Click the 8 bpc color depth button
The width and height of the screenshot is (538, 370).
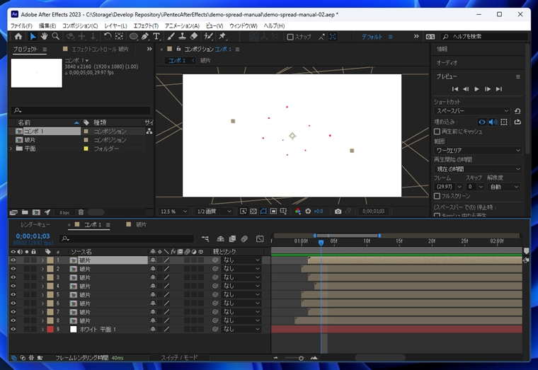(x=64, y=213)
